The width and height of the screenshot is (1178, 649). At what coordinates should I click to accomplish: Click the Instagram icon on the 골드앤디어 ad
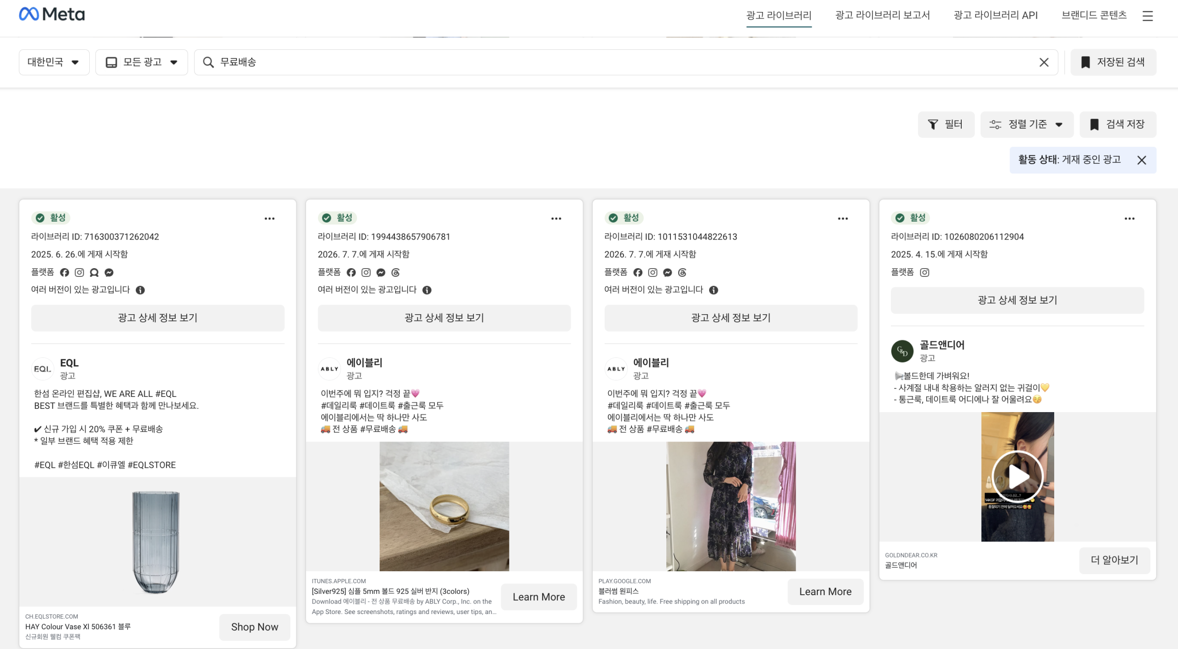924,273
